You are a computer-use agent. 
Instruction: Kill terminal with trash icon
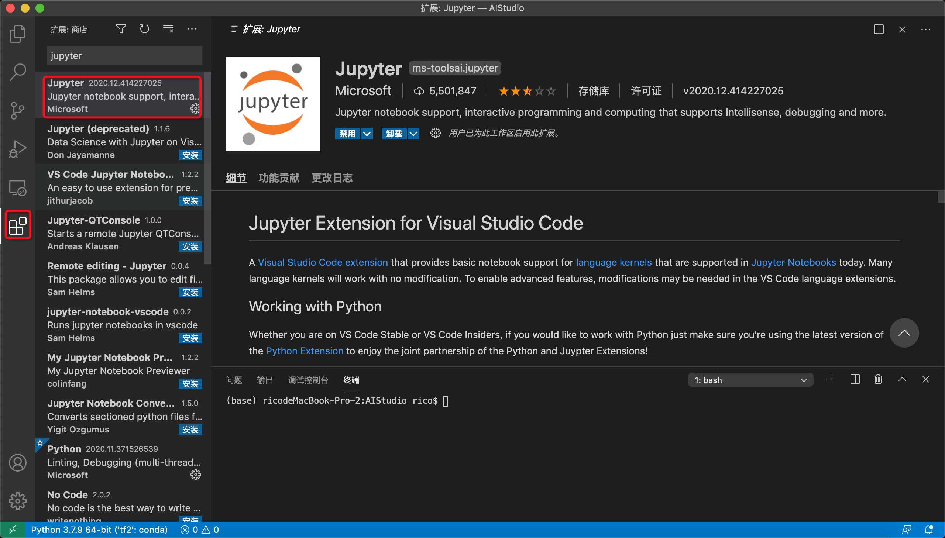tap(878, 379)
